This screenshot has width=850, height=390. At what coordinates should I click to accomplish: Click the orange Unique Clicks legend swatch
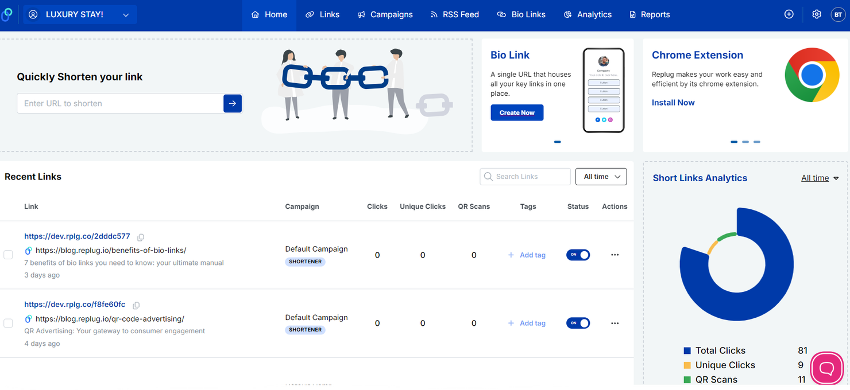click(x=687, y=365)
